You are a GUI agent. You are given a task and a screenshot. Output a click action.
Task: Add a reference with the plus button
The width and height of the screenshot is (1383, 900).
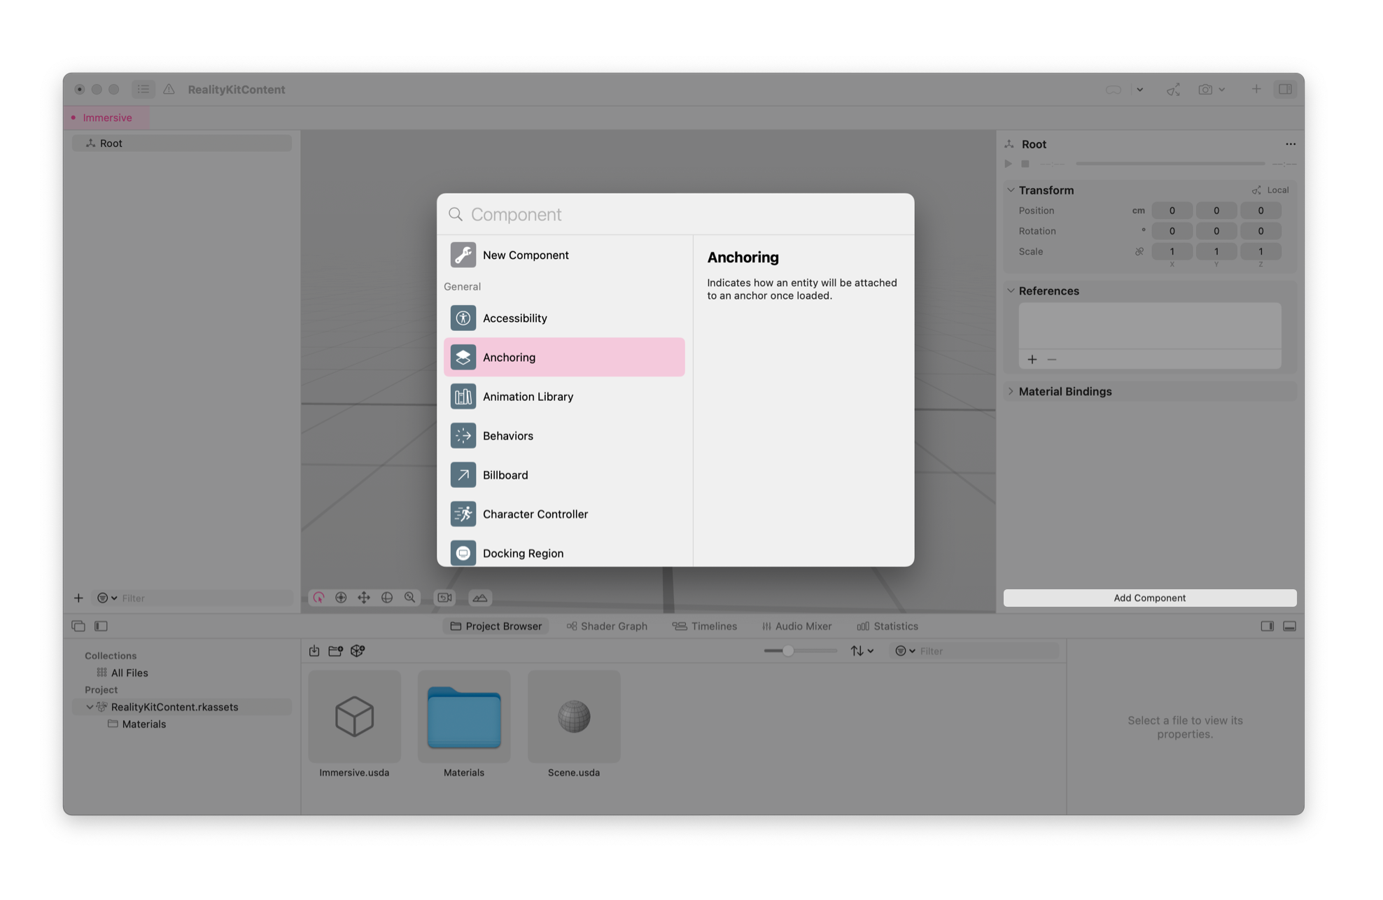point(1032,359)
